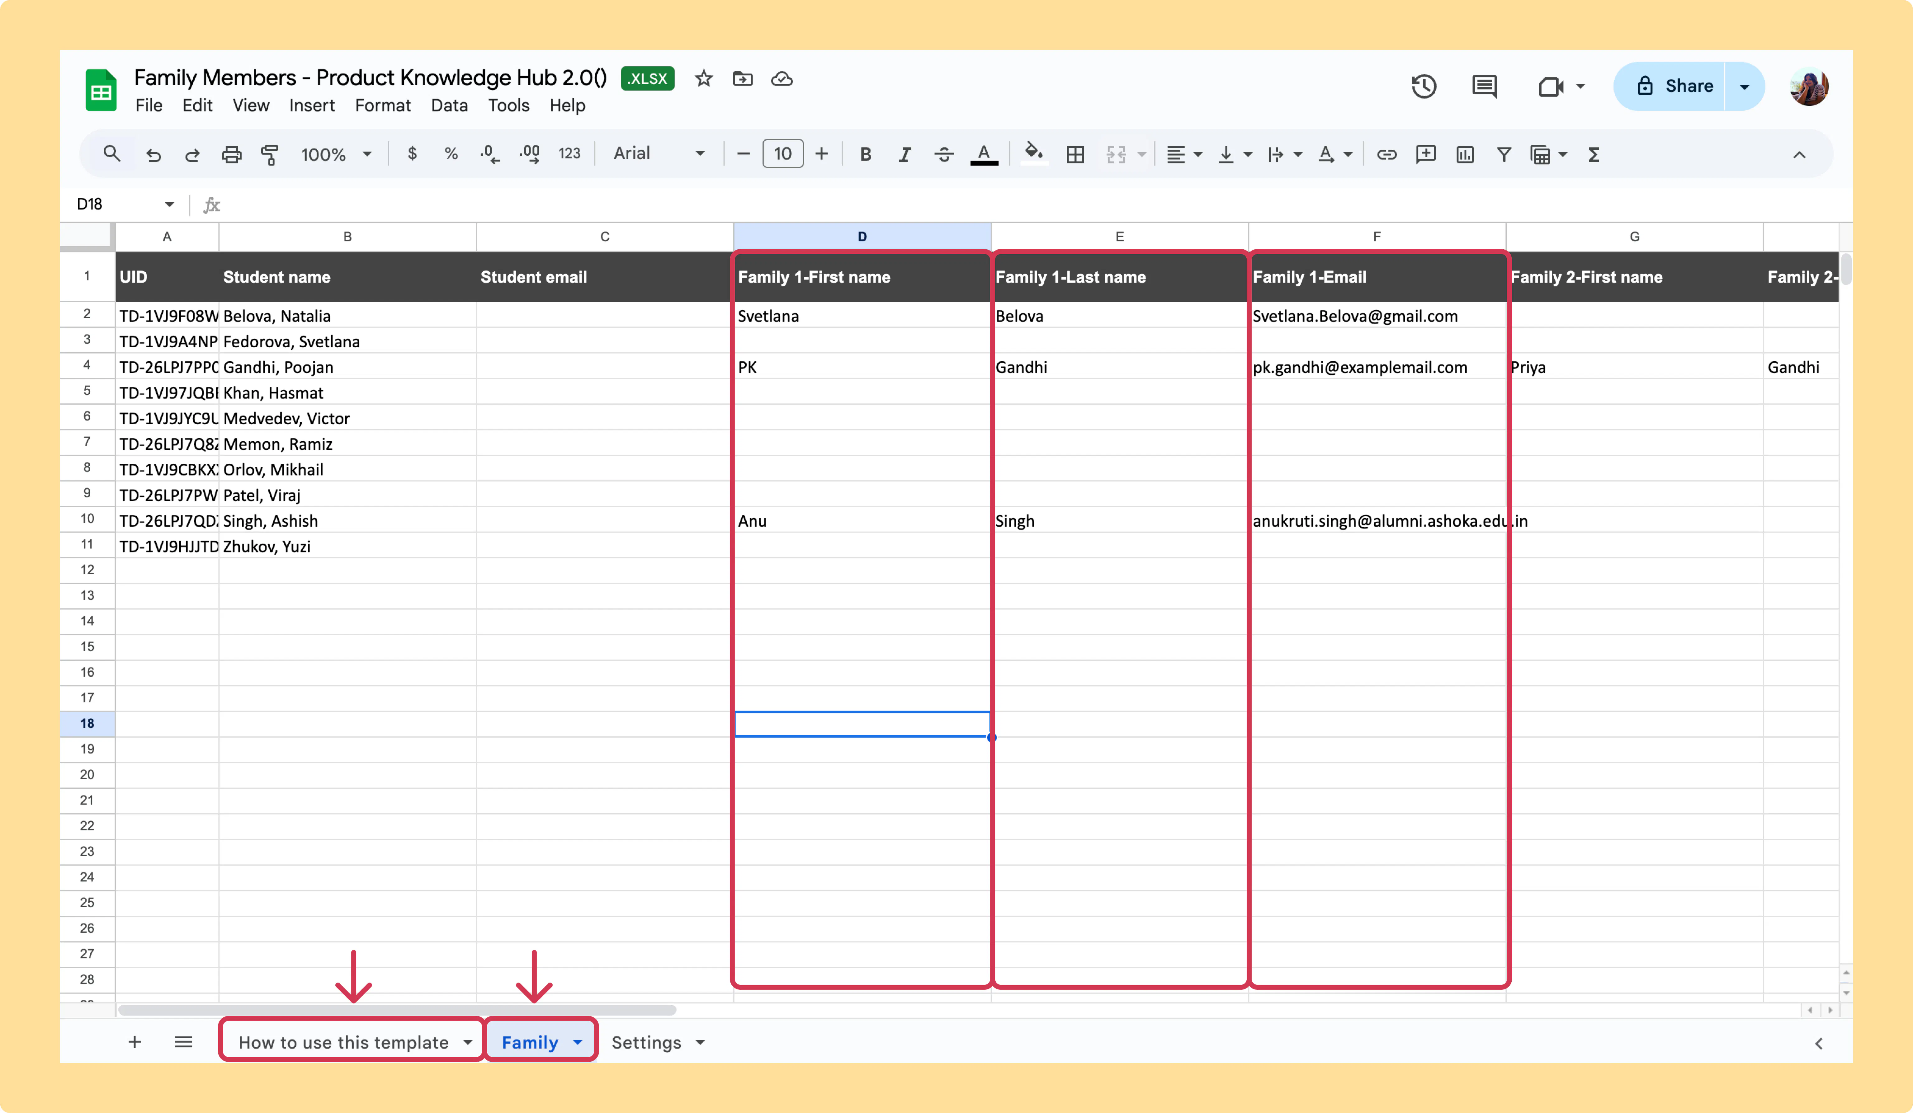
Task: Edit the font size field
Action: [x=783, y=154]
